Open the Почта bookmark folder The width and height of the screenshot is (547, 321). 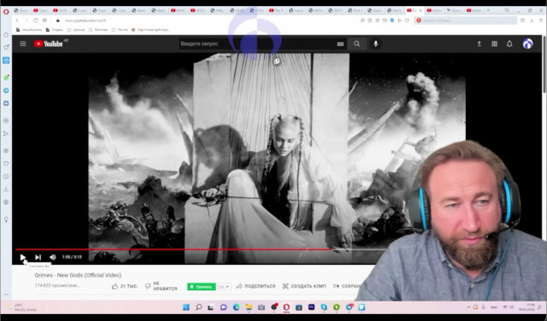pyautogui.click(x=120, y=30)
